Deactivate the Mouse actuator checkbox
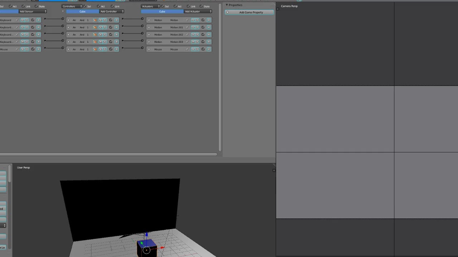This screenshot has width=458, height=257. coord(203,49)
